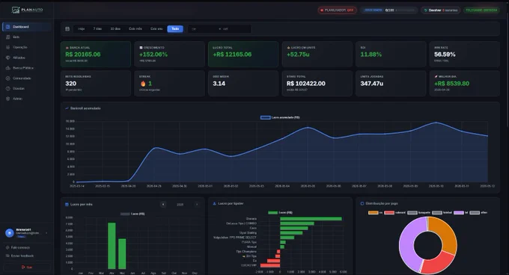Click the date range start field
509x275 pixels.
204,29
